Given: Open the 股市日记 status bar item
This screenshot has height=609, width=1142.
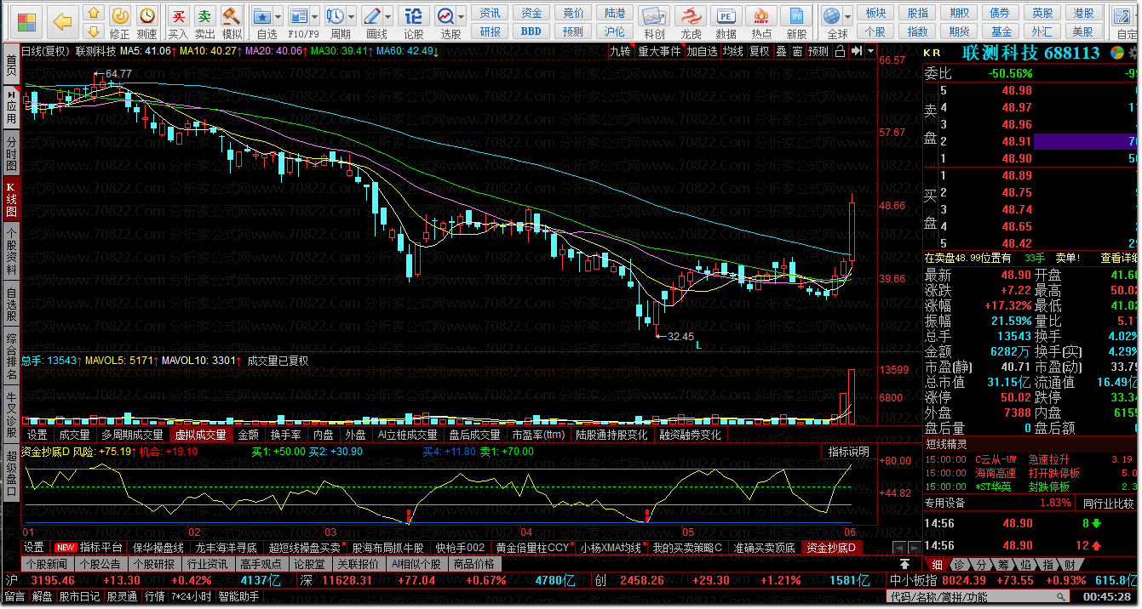Looking at the screenshot, I should 79,597.
